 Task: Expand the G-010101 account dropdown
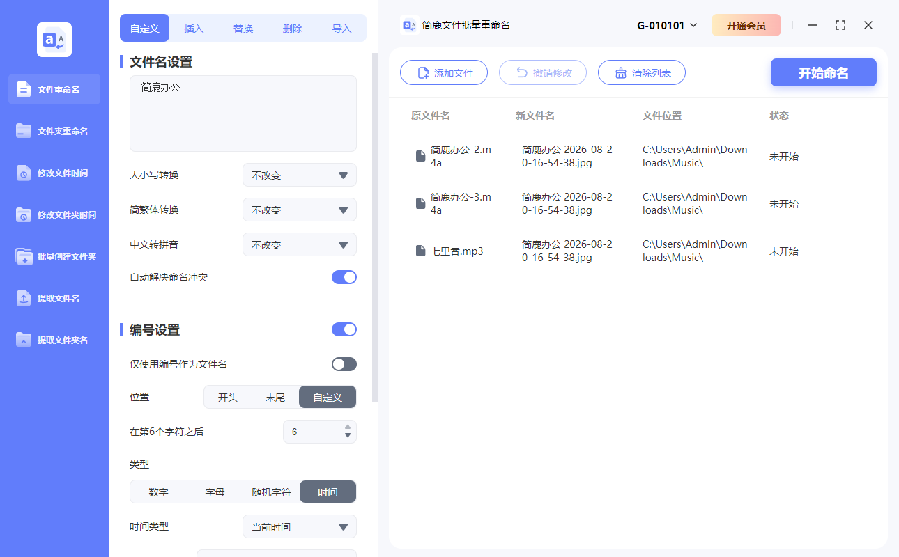pyautogui.click(x=667, y=26)
